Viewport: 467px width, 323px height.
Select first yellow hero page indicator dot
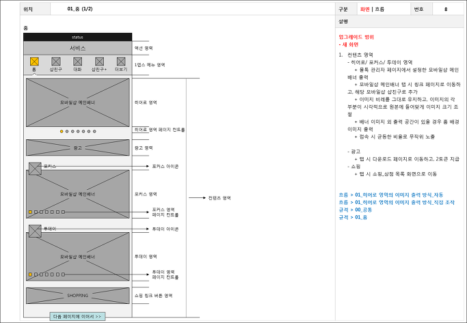62,131
